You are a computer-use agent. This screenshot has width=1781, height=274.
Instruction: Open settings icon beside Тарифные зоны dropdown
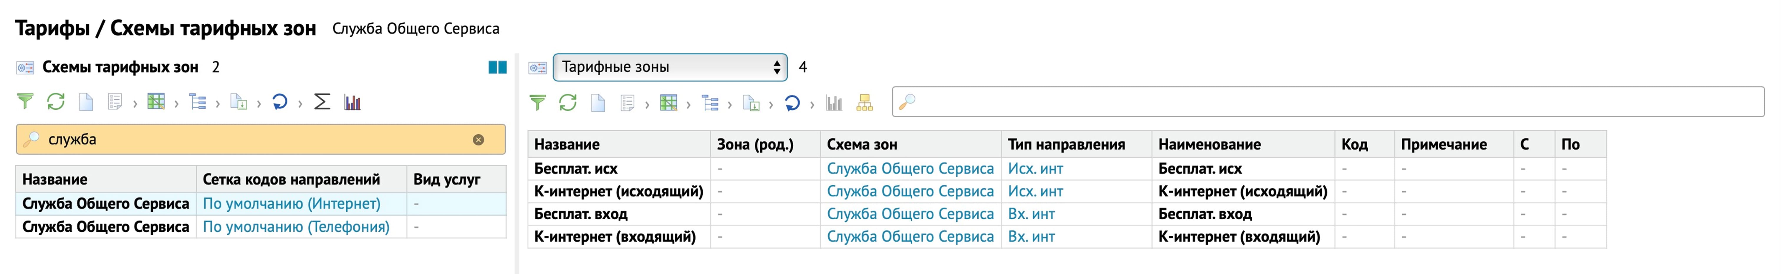click(537, 68)
